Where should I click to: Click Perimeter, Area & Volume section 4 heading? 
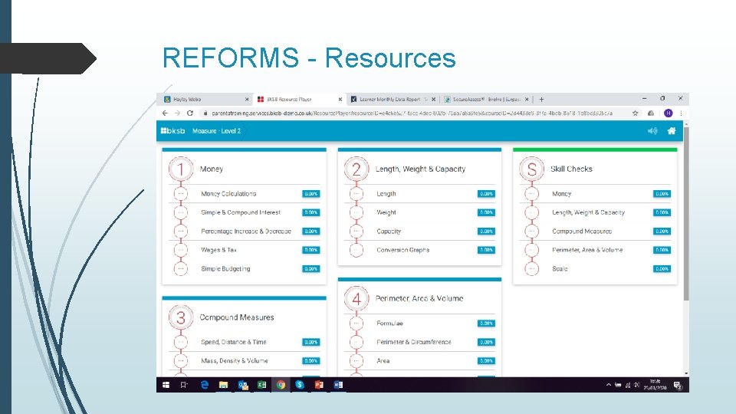[419, 298]
